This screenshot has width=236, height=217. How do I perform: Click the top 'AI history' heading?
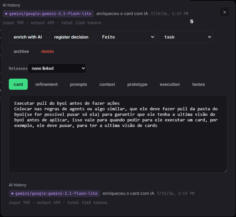(11, 5)
